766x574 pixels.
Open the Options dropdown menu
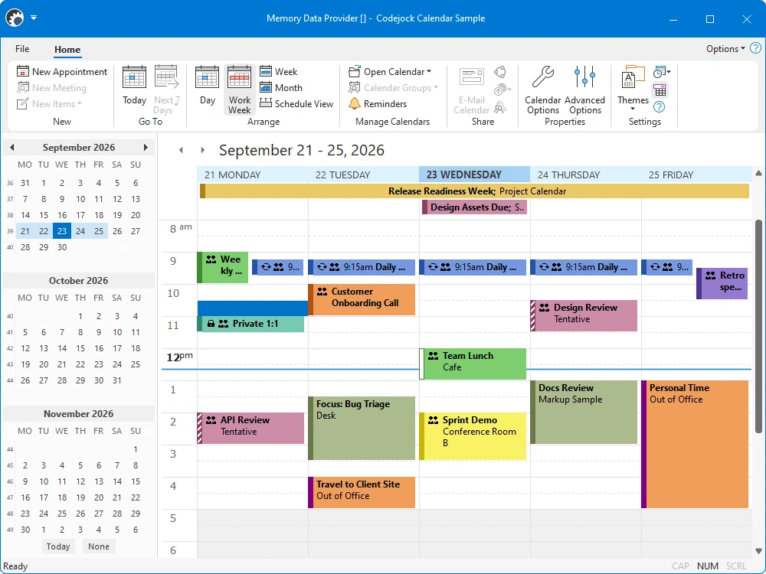click(x=725, y=48)
